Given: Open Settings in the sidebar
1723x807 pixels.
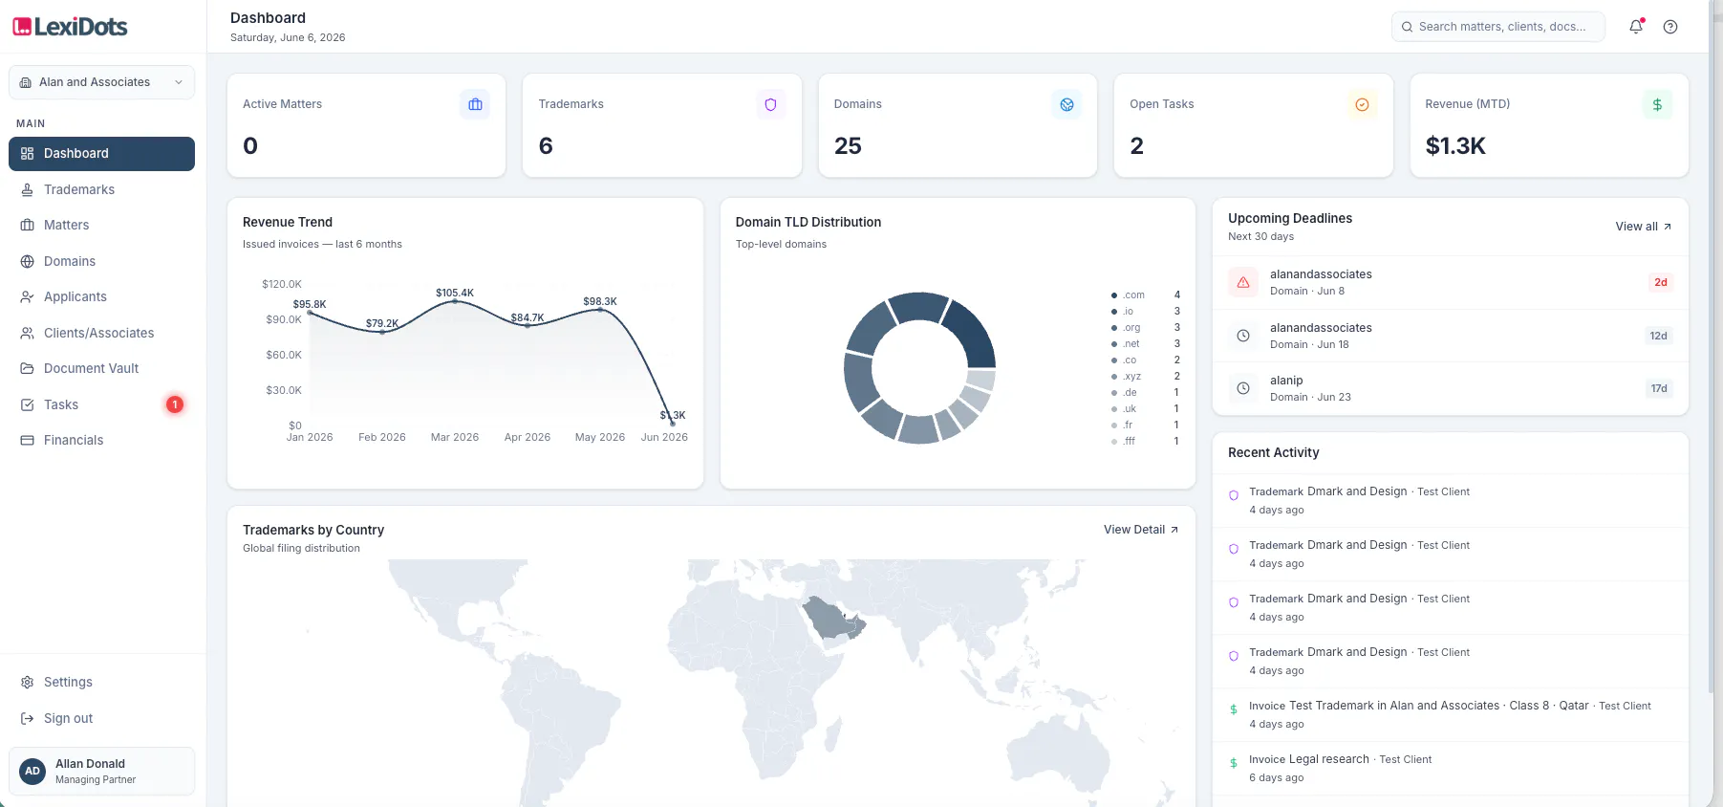Looking at the screenshot, I should coord(101,682).
